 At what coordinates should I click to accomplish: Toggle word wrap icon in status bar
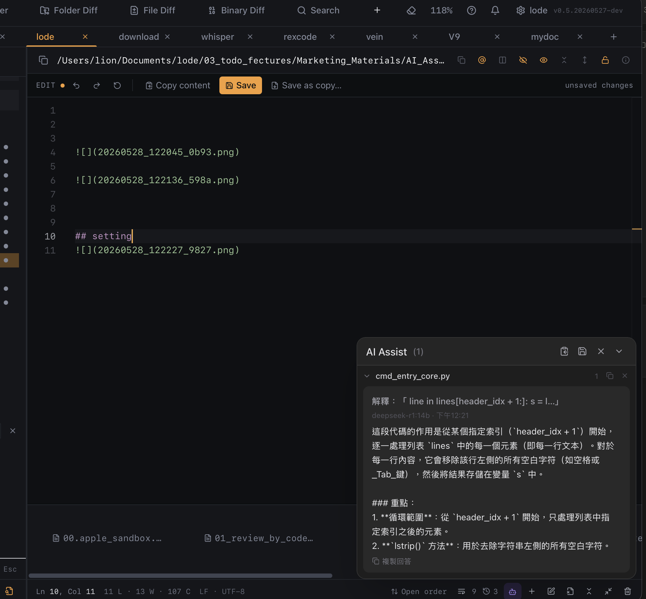pos(461,592)
